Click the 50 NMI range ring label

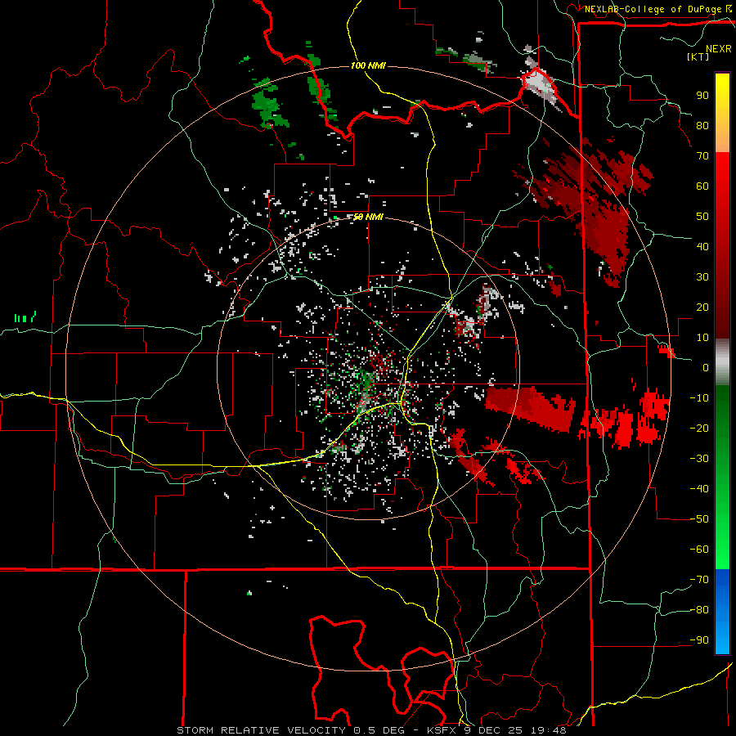pyautogui.click(x=368, y=217)
